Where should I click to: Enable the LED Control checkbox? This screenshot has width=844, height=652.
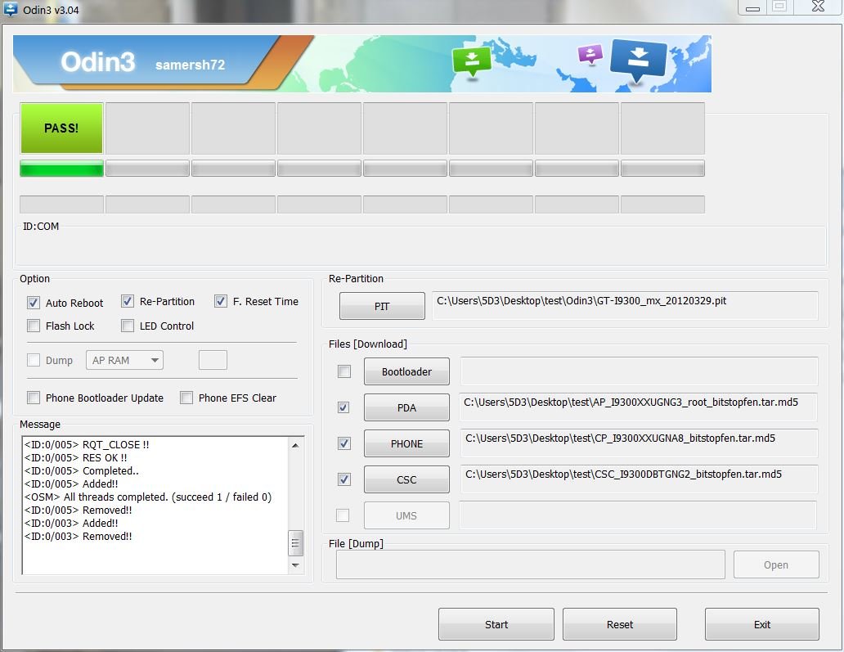[x=128, y=326]
